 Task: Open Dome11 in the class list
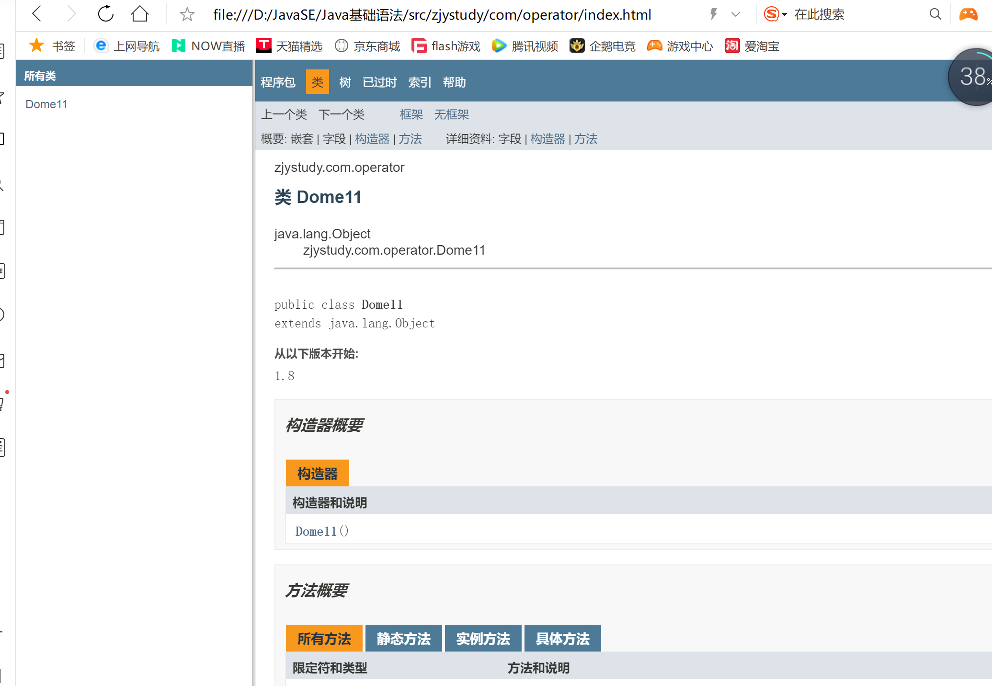pyautogui.click(x=46, y=104)
